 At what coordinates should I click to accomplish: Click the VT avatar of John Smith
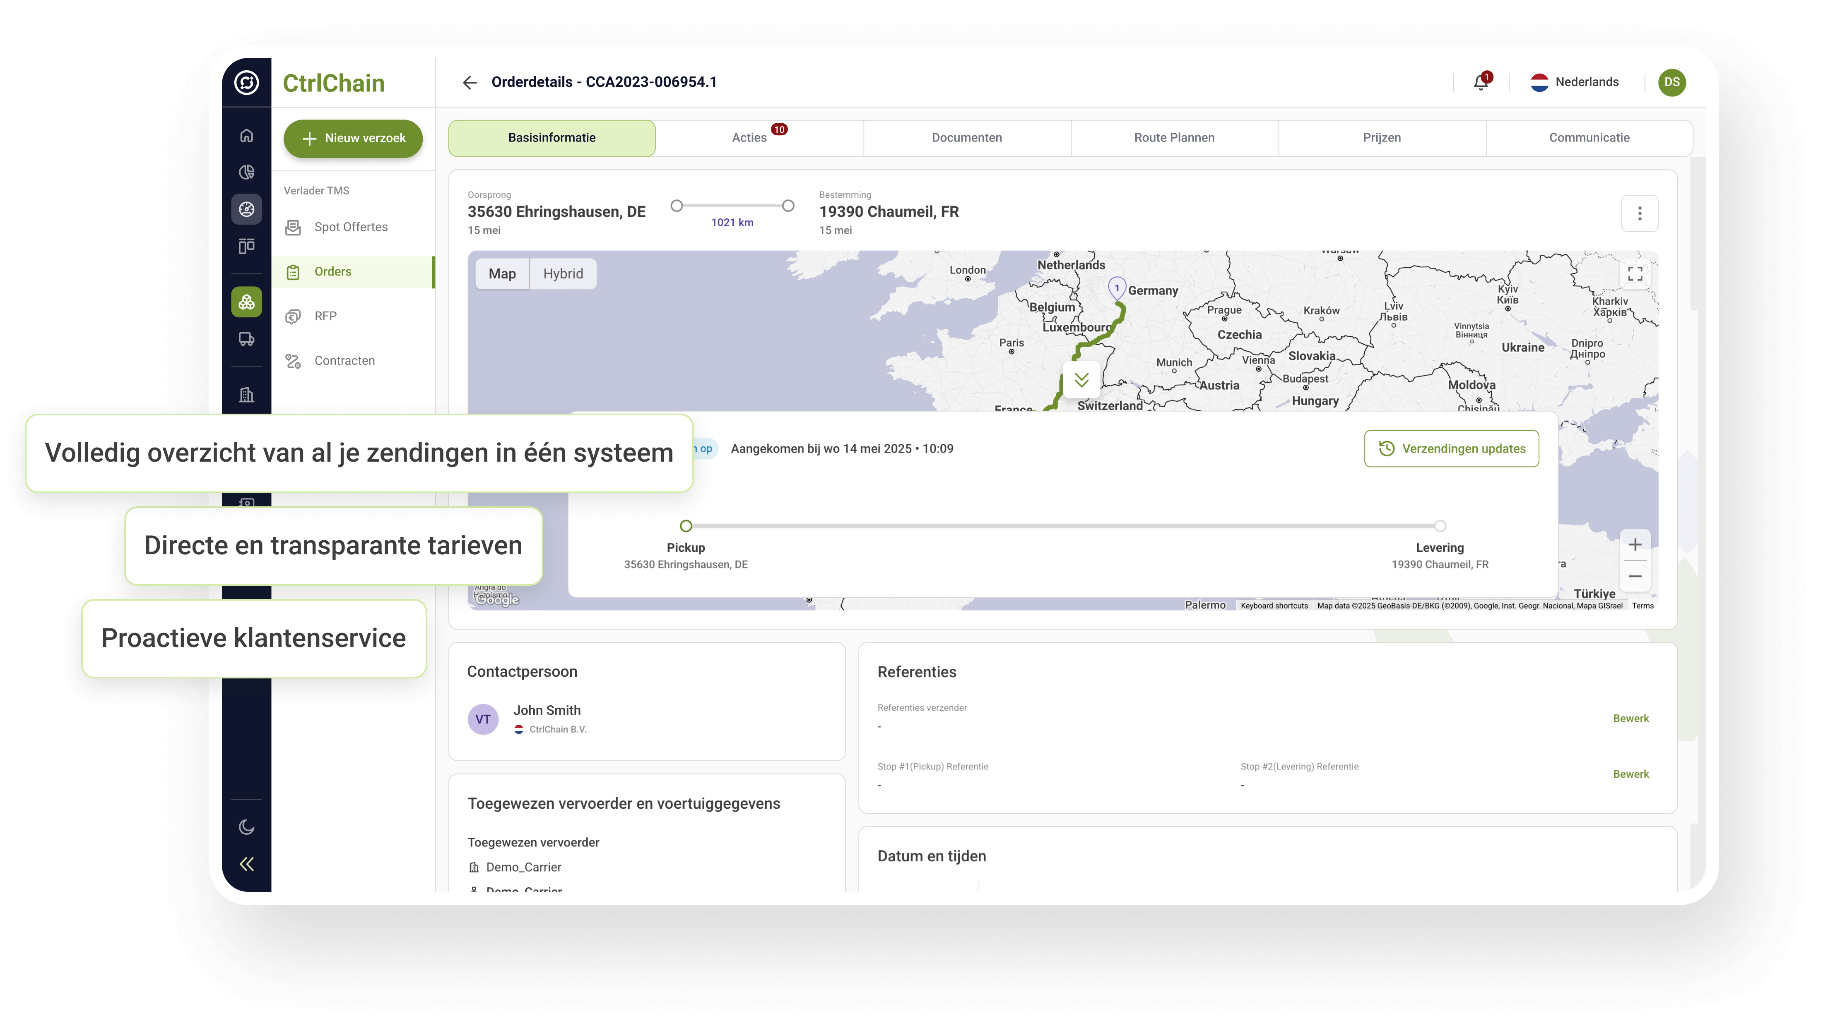[x=483, y=719]
